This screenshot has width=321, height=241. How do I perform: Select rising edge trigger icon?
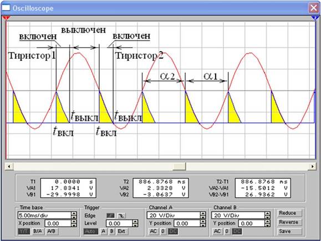click(111, 216)
